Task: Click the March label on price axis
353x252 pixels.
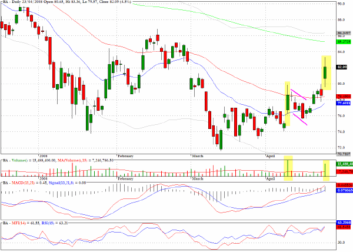Action: pos(198,156)
